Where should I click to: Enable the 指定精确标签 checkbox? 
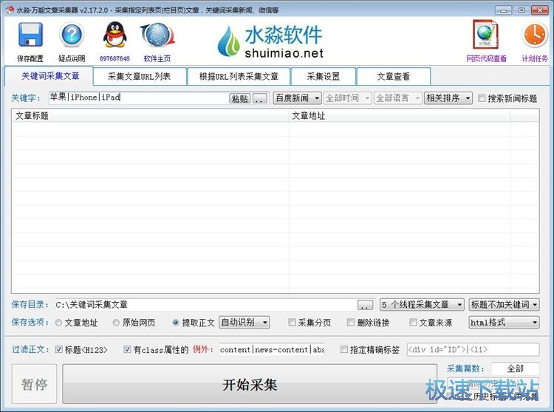pos(343,349)
